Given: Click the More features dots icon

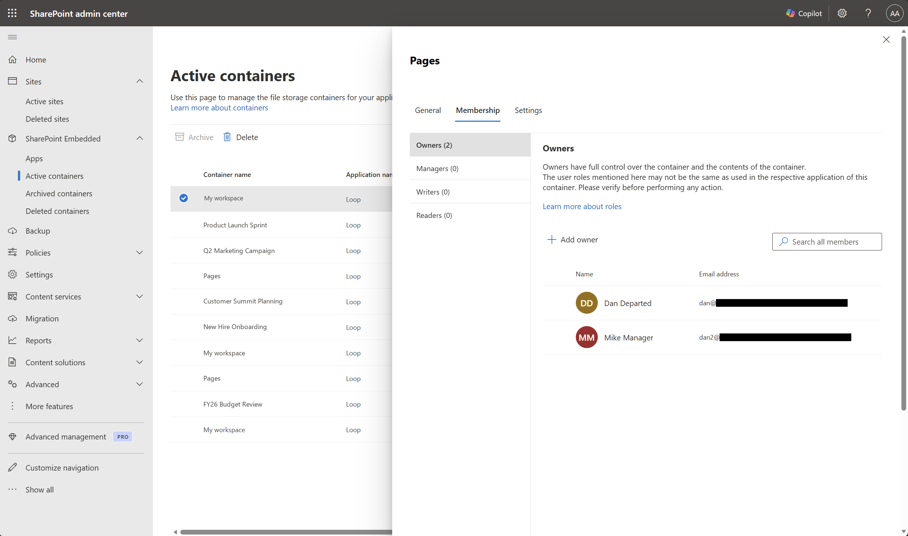Looking at the screenshot, I should pos(12,406).
